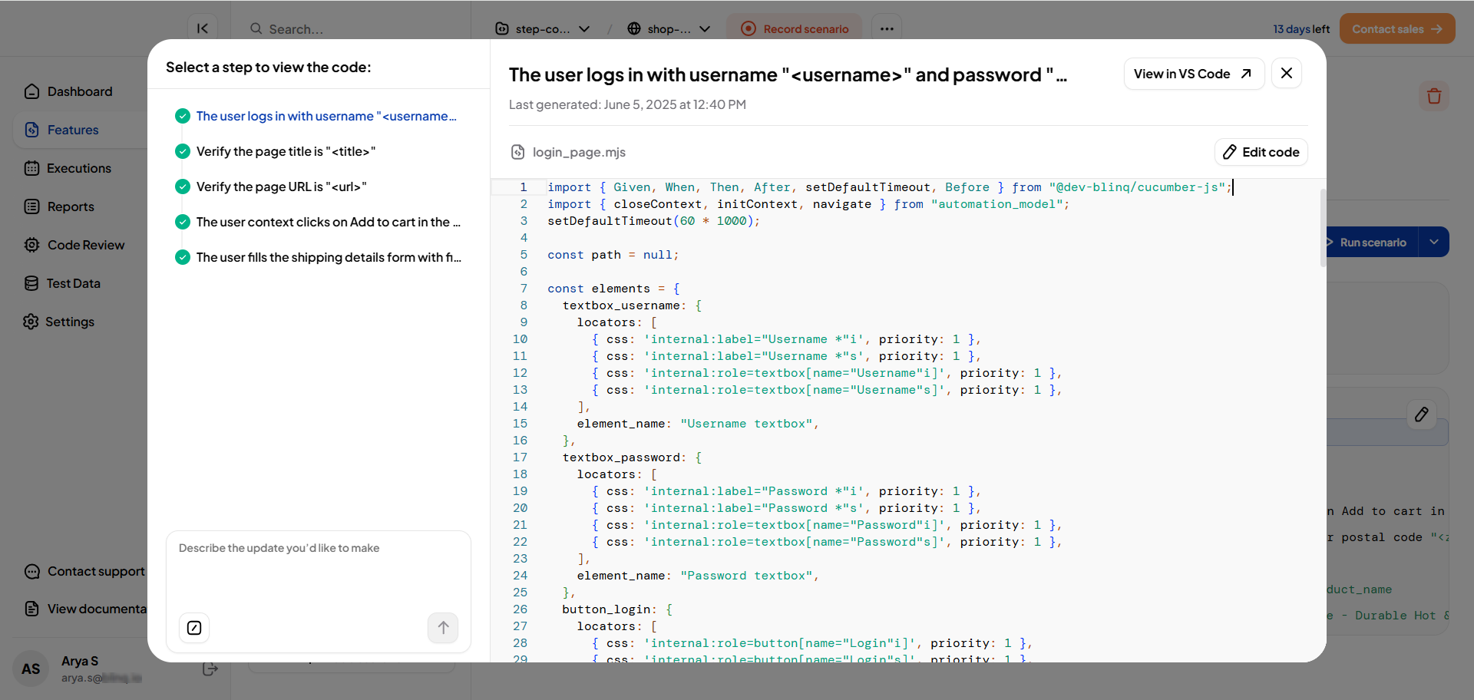Open the Dashboard from the sidebar icon
The height and width of the screenshot is (700, 1474).
31,91
